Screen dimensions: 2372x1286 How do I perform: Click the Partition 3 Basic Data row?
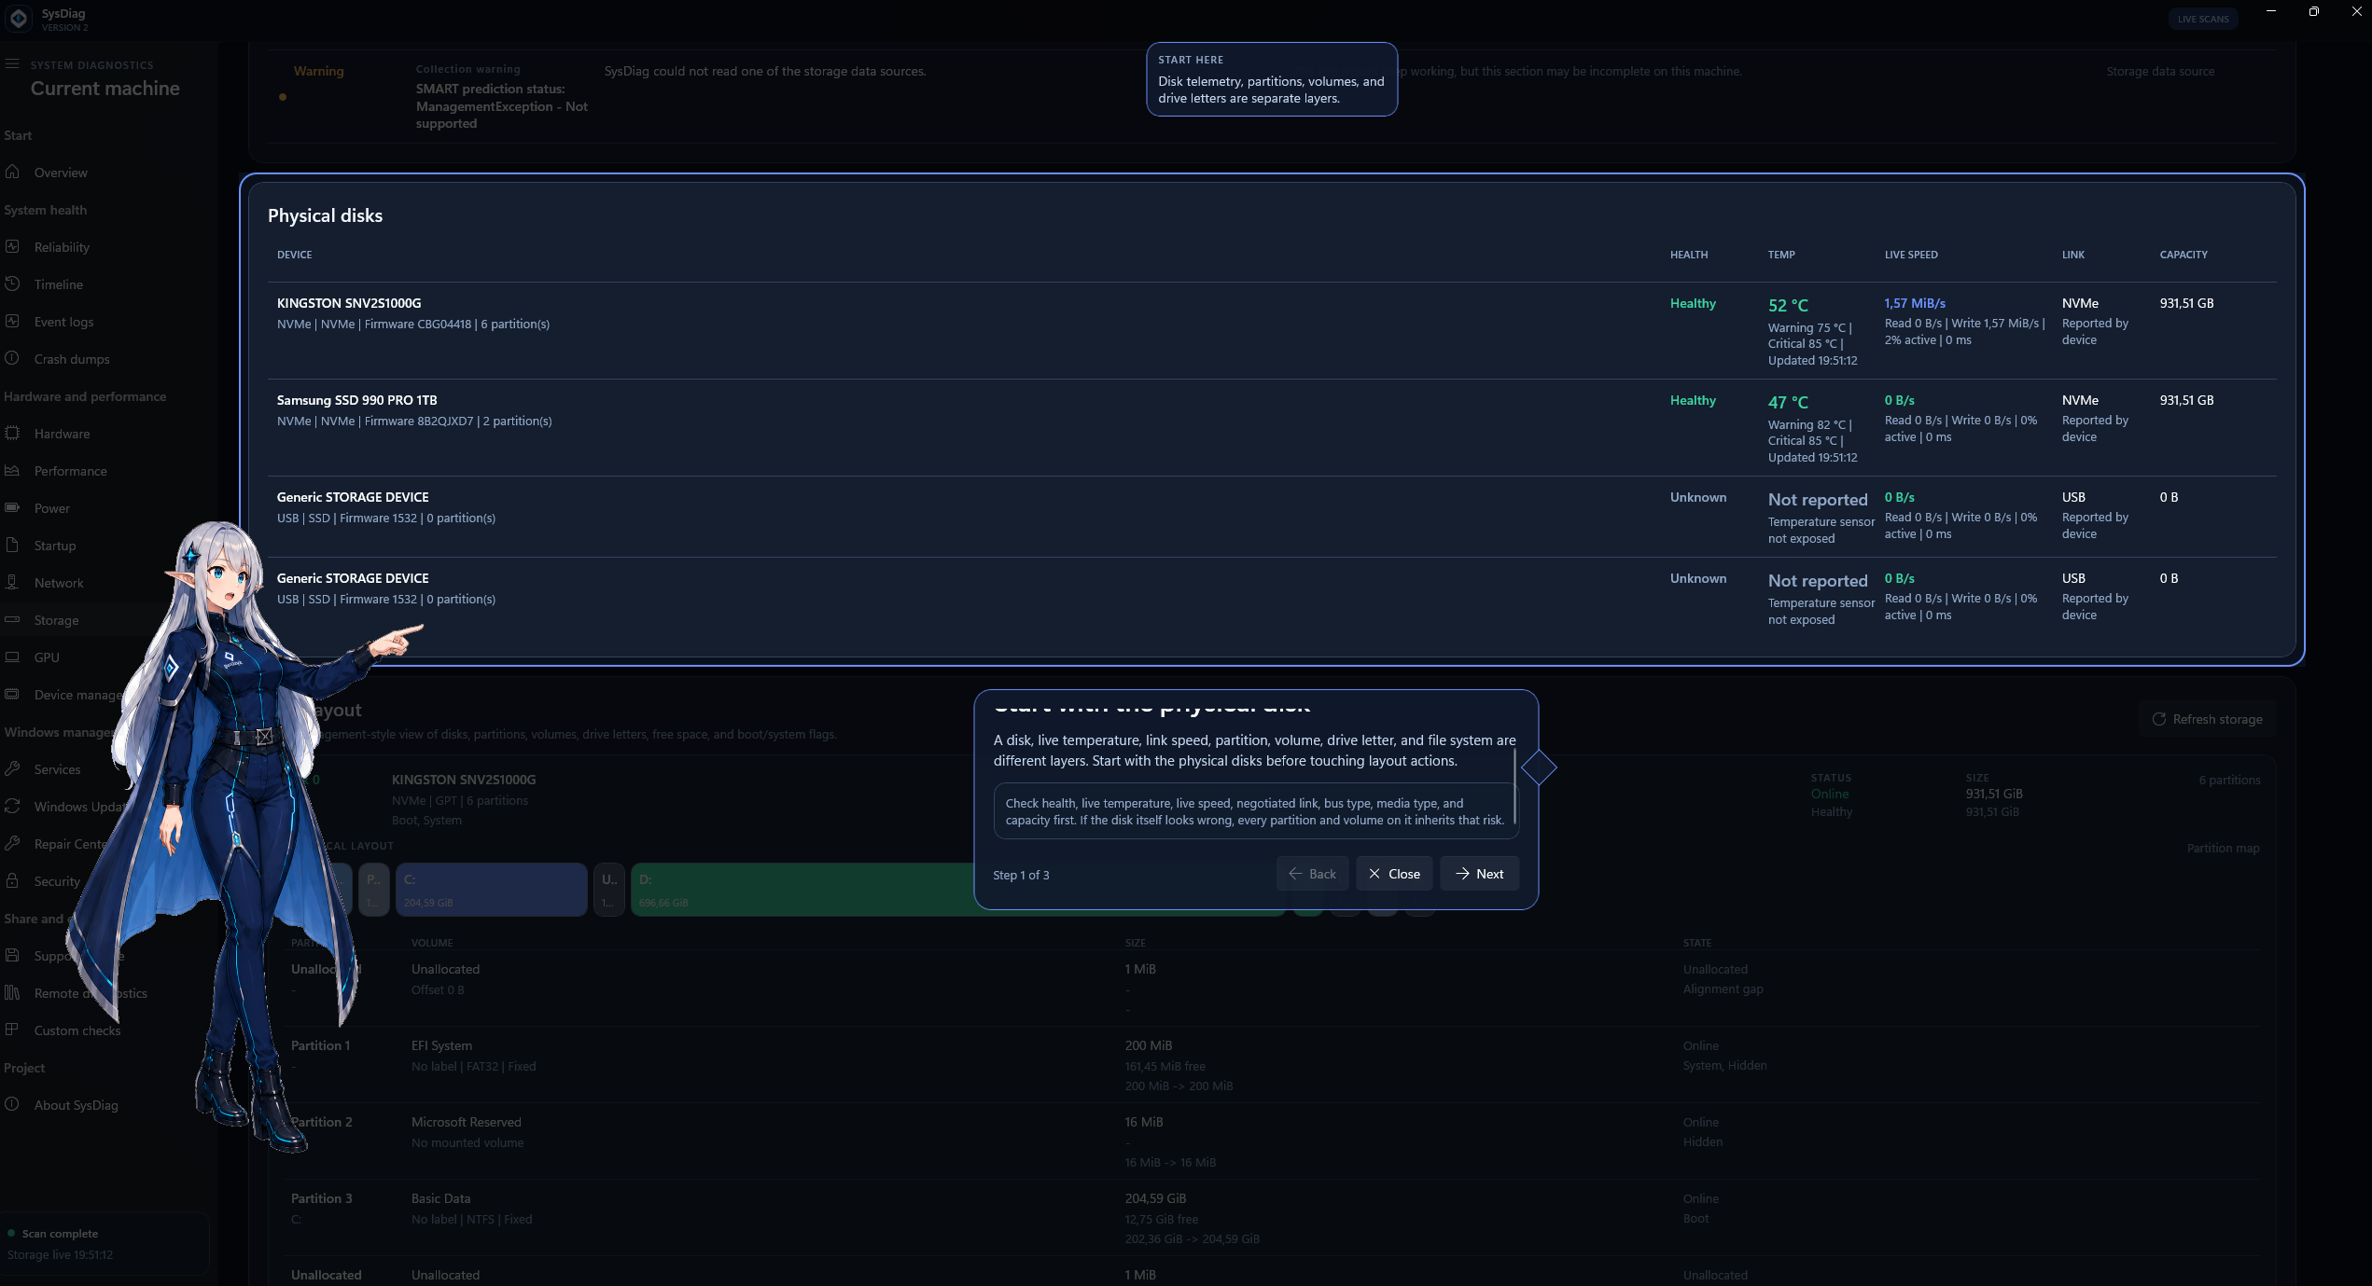pyautogui.click(x=1272, y=1218)
